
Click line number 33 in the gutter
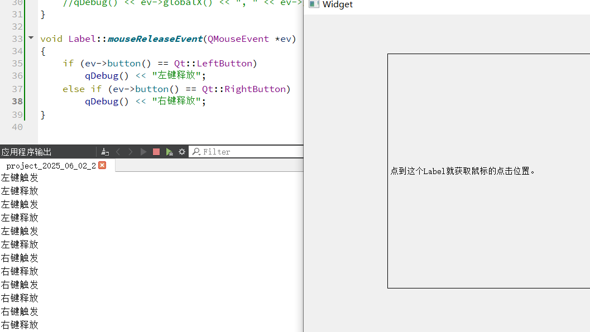pos(17,39)
